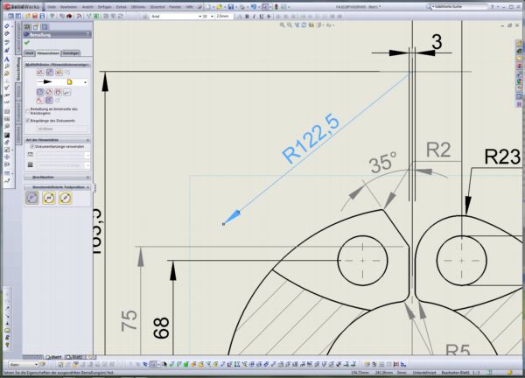Click the Save icon in title toolbar
The height and width of the screenshot is (378, 525).
point(231,7)
